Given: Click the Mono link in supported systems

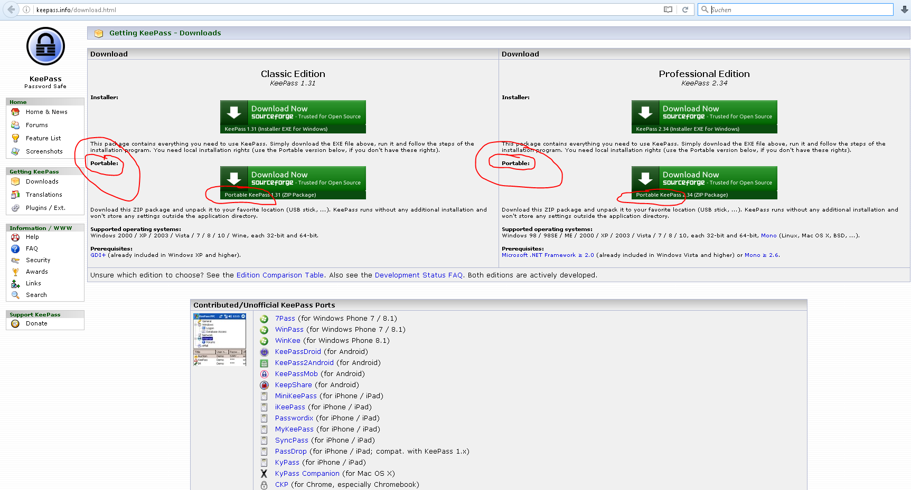Looking at the screenshot, I should (x=768, y=236).
